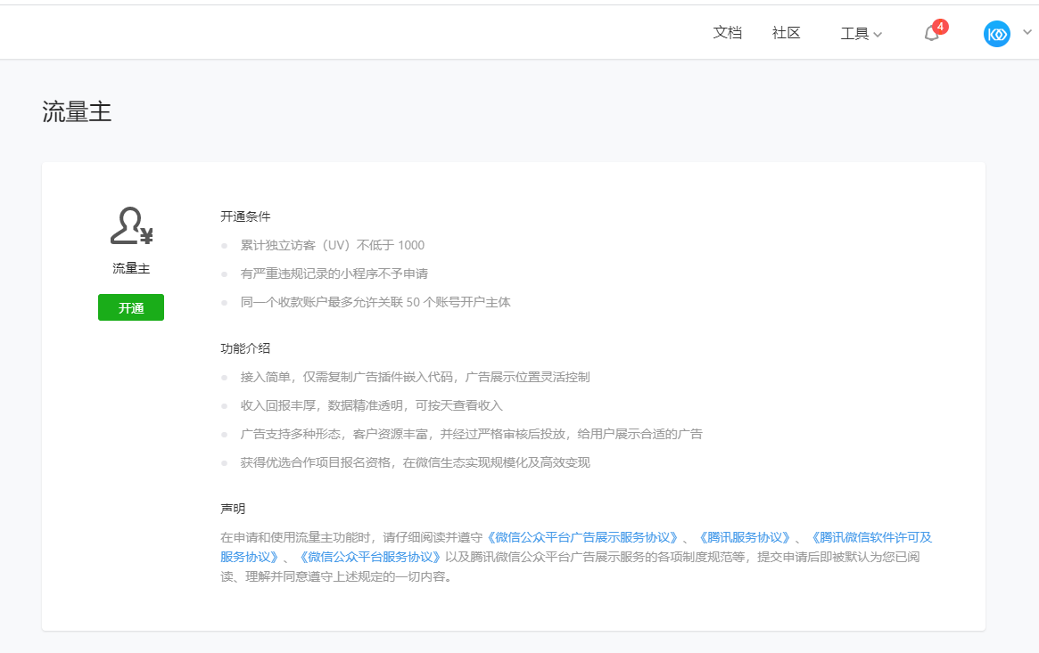The height and width of the screenshot is (653, 1039).
Task: Click the 流量主 label under the icon
Action: pyautogui.click(x=131, y=268)
